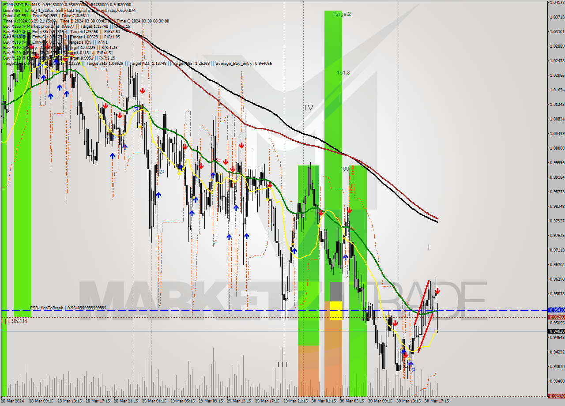Click the '30 Mar 17:15' time axis label
This screenshot has width=565, height=406.
437,401
